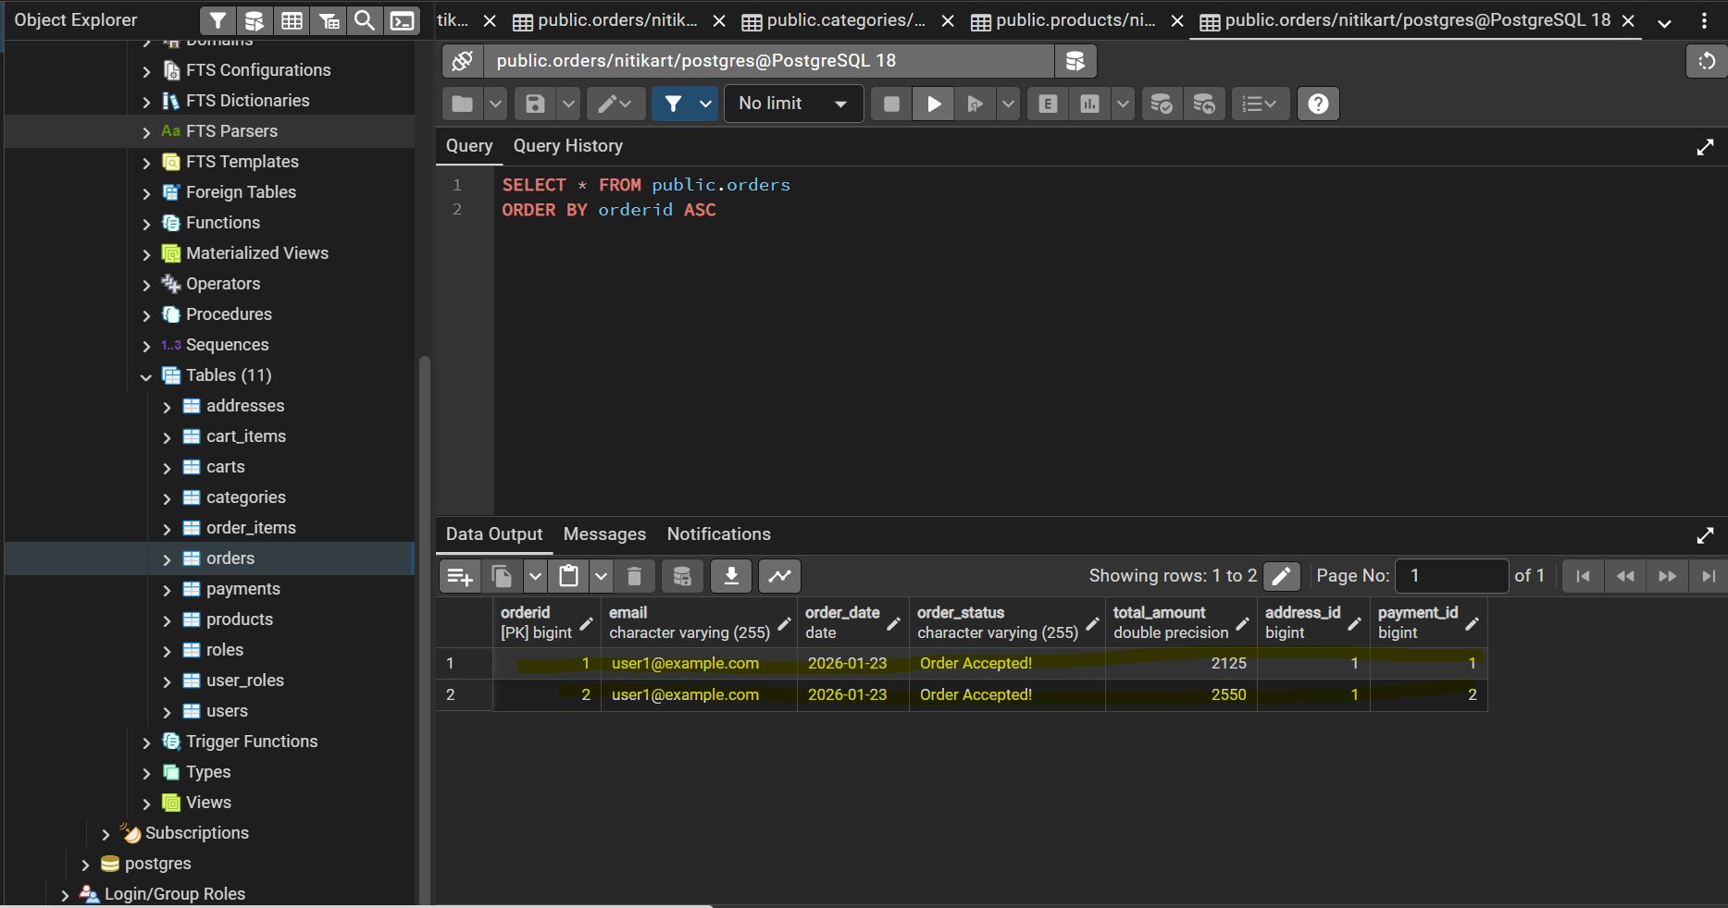Click the Explain query button
The image size is (1728, 908).
(x=1048, y=104)
